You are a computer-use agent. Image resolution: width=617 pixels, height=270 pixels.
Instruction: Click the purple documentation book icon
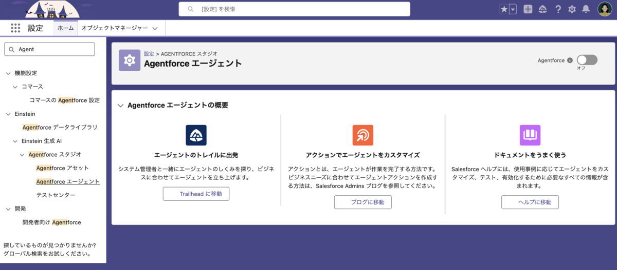530,135
